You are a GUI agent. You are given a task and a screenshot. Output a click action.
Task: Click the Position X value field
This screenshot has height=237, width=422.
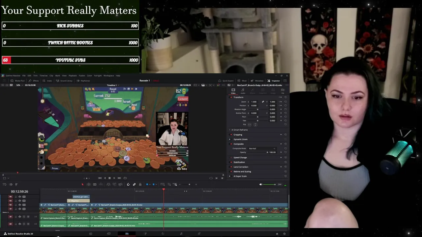(x=254, y=105)
